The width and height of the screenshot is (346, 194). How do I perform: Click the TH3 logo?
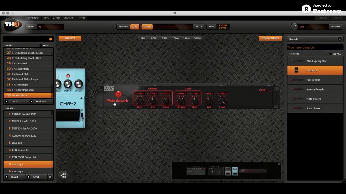click(12, 25)
